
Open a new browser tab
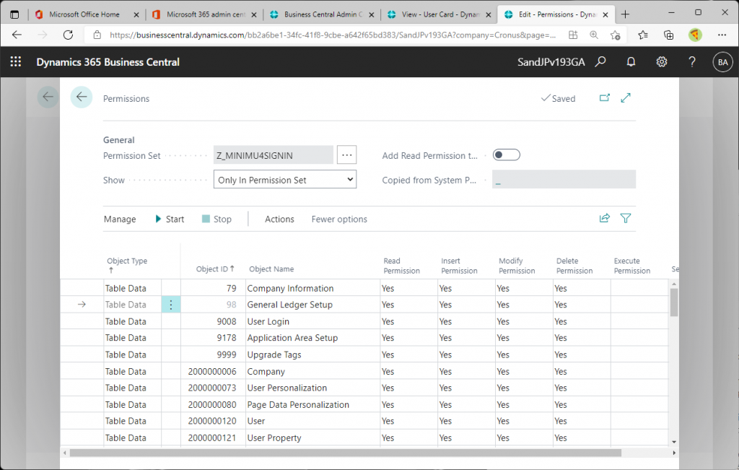click(x=625, y=14)
